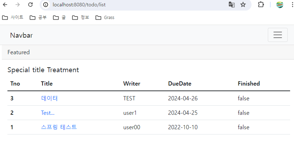This screenshot has width=294, height=144.
Task: Click the Writer column header
Action: [132, 83]
